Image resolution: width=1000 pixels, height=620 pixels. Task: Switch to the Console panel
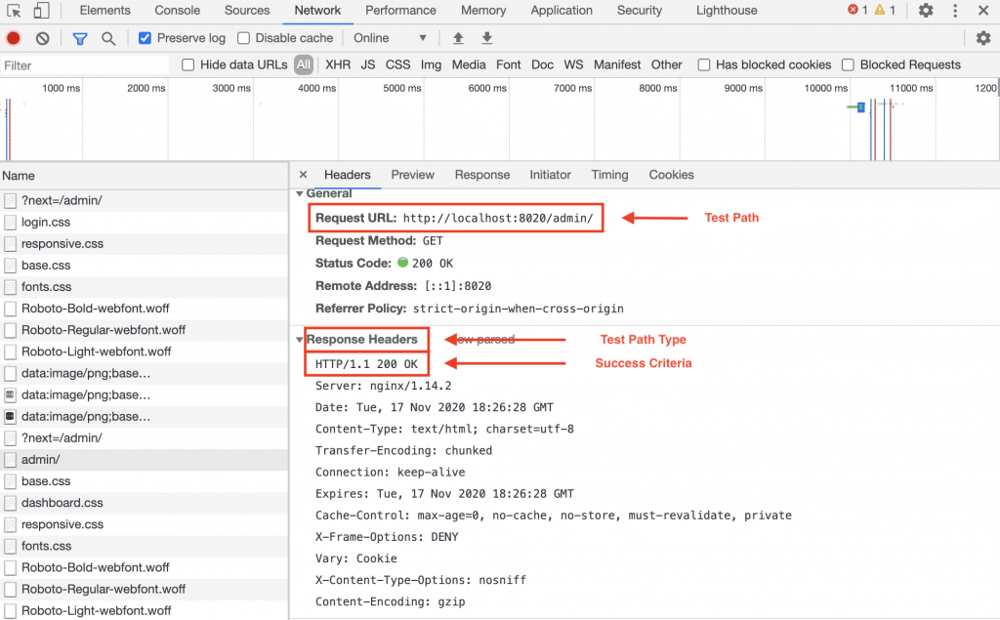click(178, 11)
